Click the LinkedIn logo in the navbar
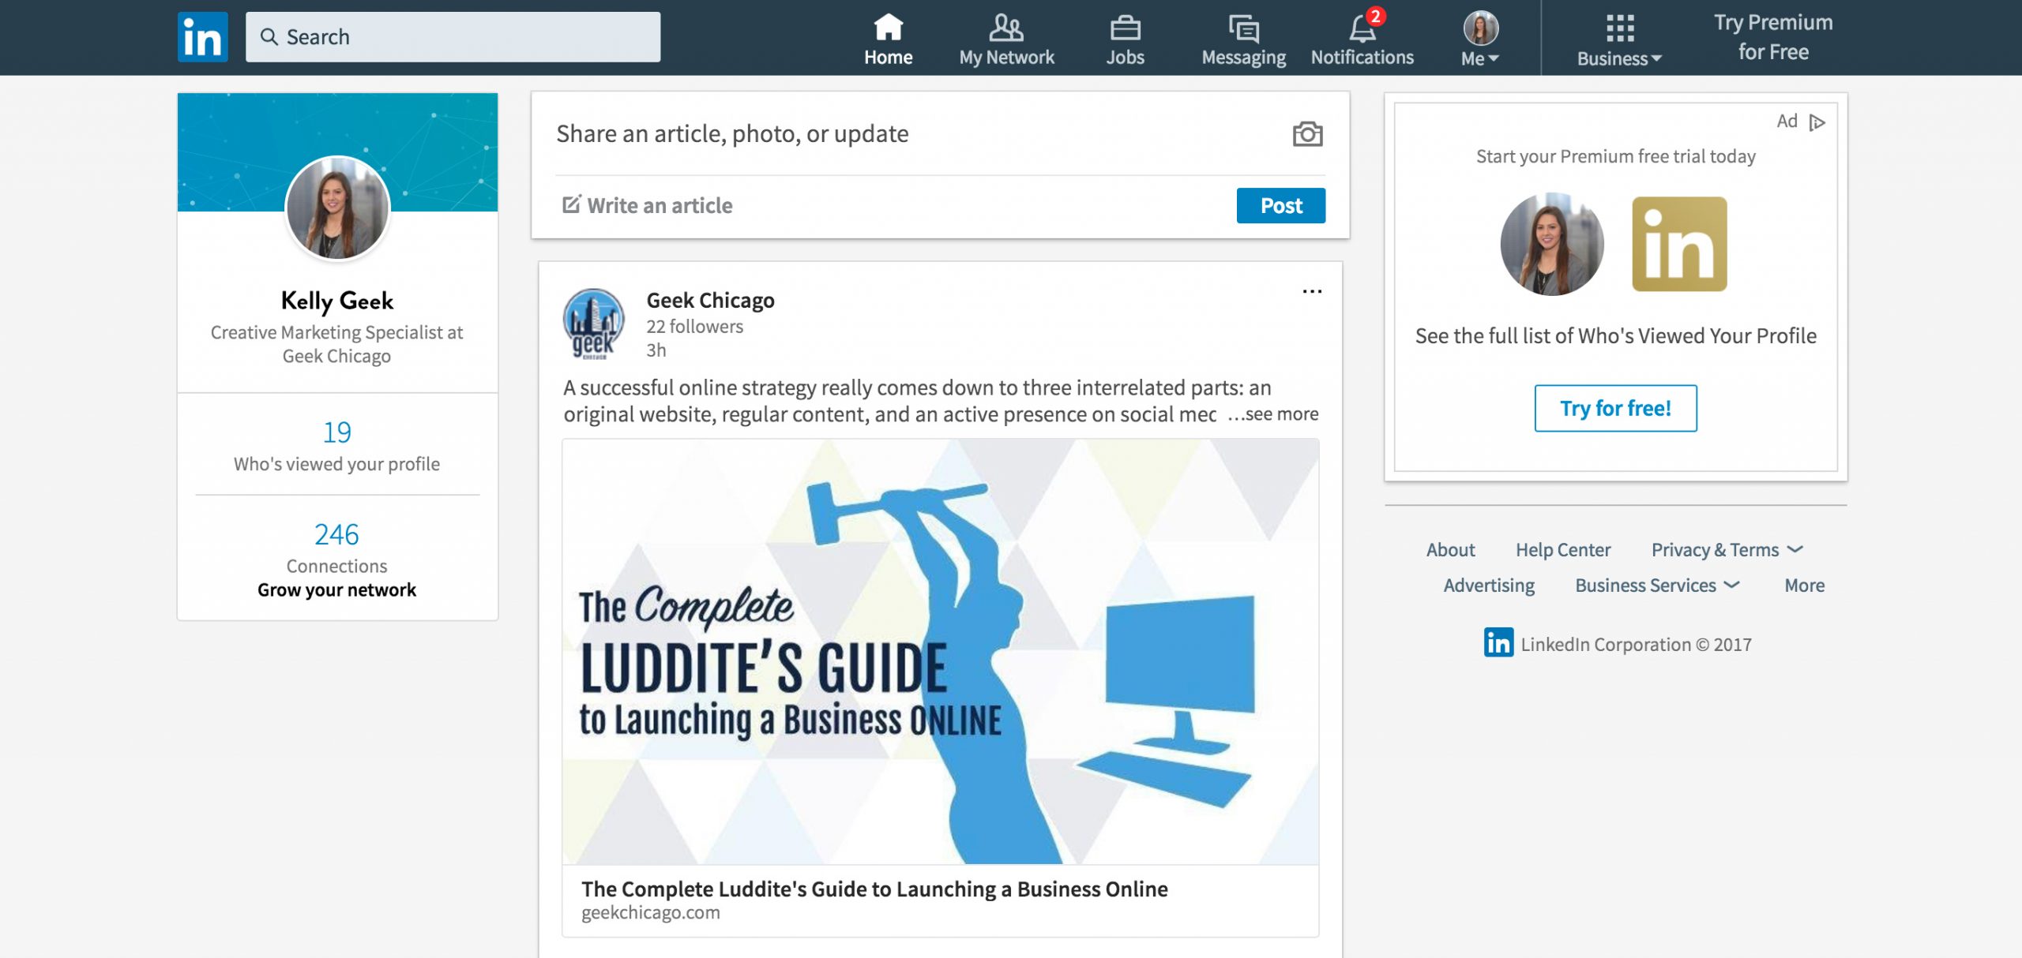This screenshot has height=958, width=2022. tap(202, 37)
